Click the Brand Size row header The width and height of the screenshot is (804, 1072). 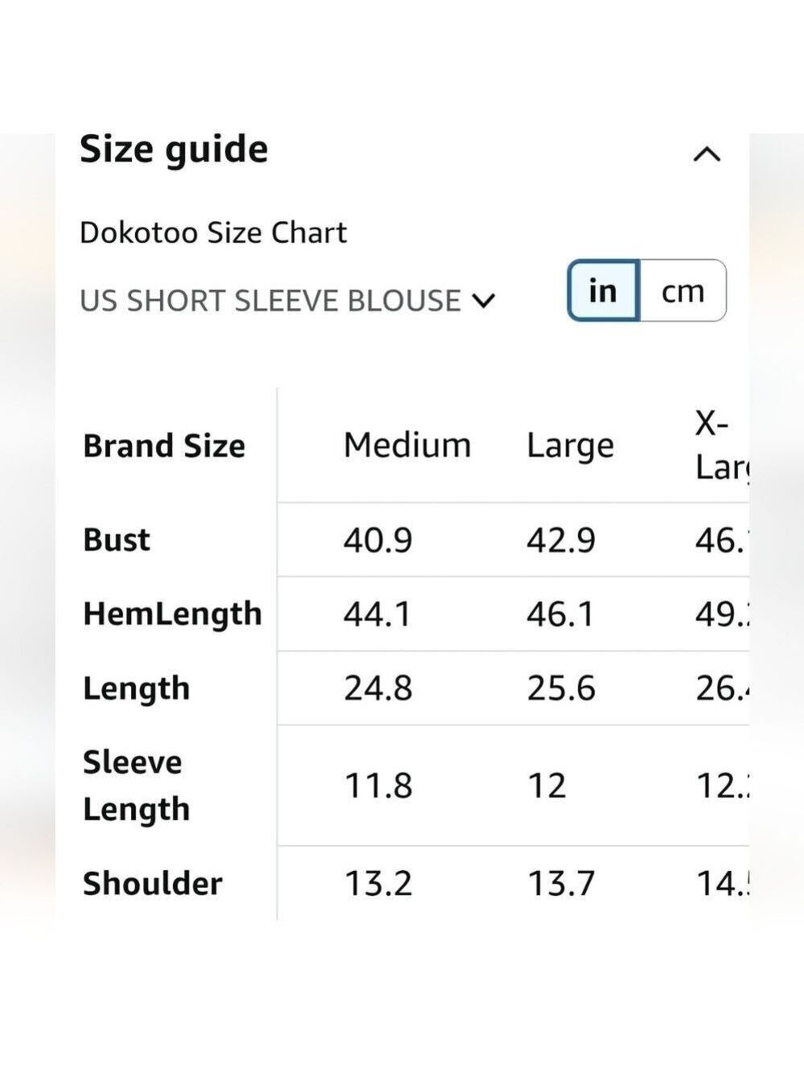164,446
